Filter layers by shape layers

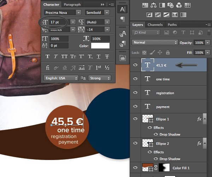click(192, 32)
